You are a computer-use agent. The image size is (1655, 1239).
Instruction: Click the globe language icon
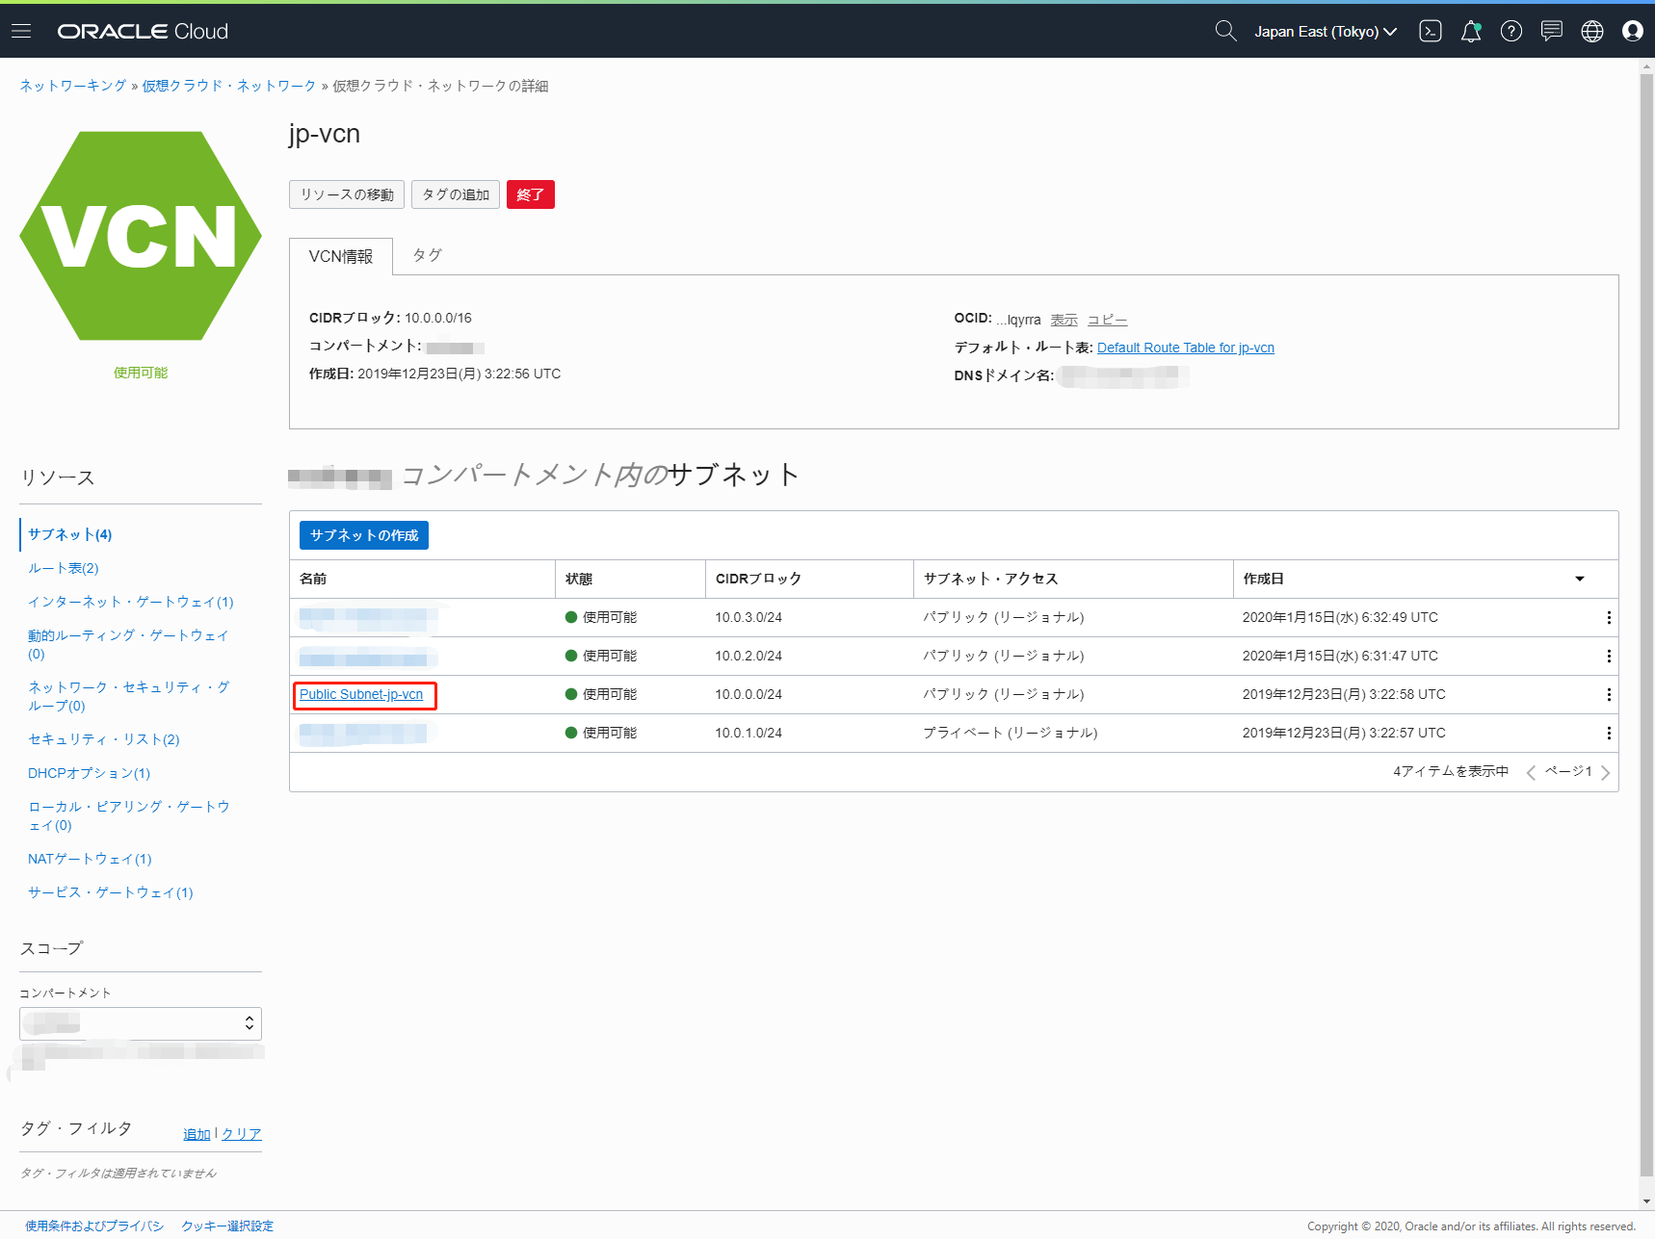(1592, 31)
